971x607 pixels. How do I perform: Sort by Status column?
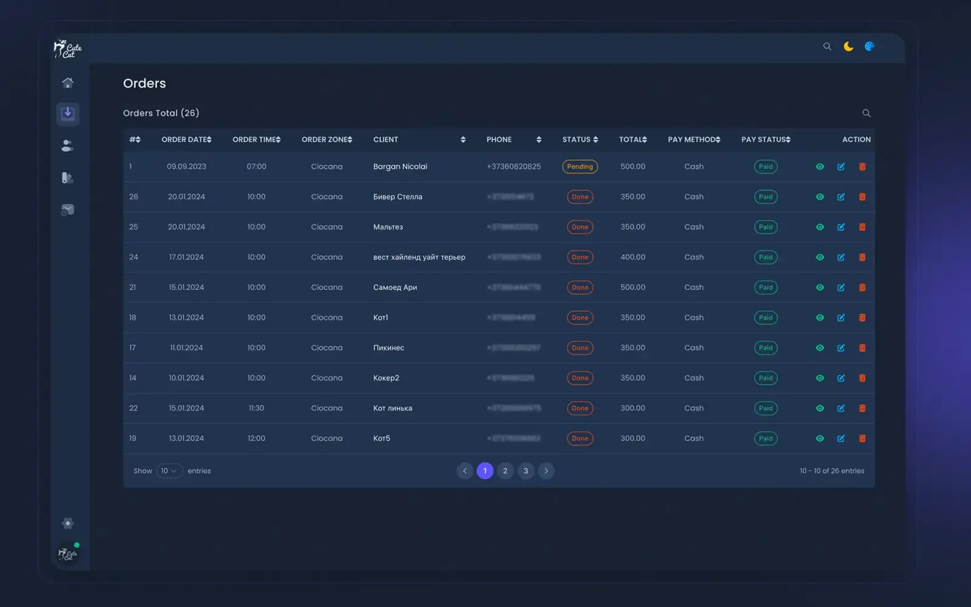click(x=580, y=140)
